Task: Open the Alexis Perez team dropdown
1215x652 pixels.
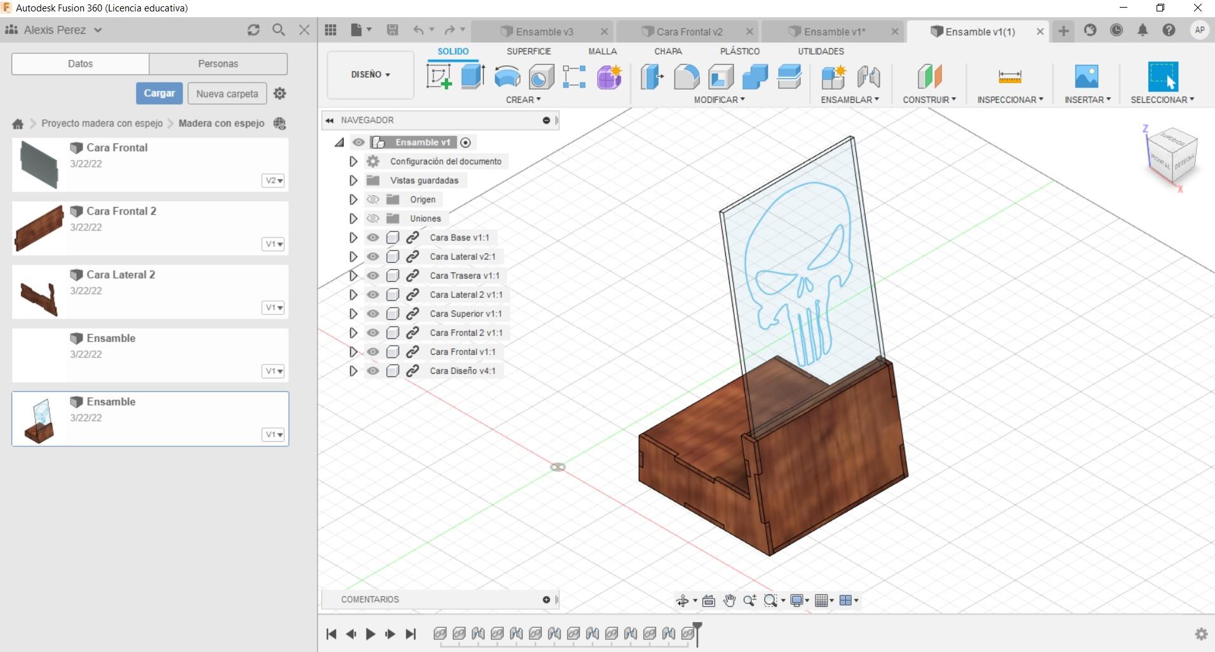Action: click(x=62, y=30)
